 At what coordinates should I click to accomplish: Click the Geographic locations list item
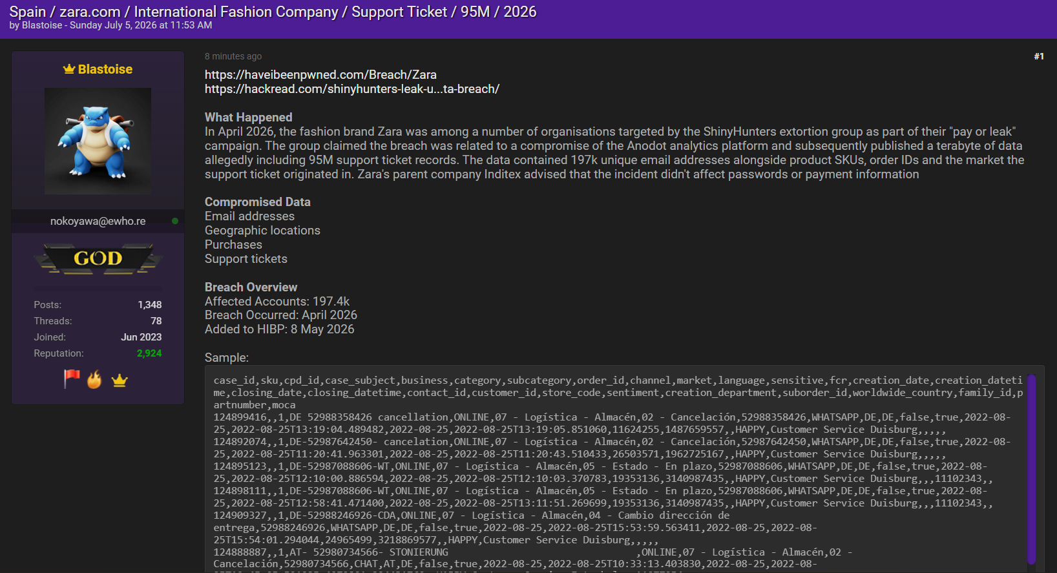262,231
